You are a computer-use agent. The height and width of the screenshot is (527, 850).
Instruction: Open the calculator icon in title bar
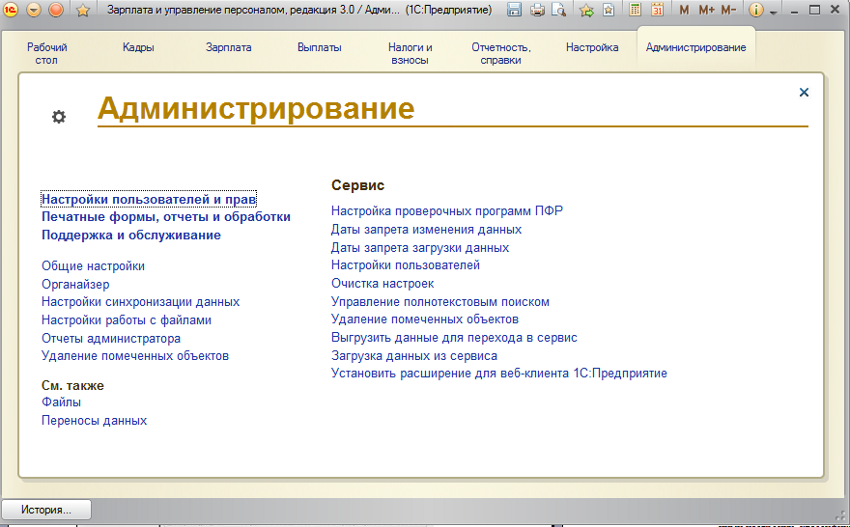click(x=636, y=10)
